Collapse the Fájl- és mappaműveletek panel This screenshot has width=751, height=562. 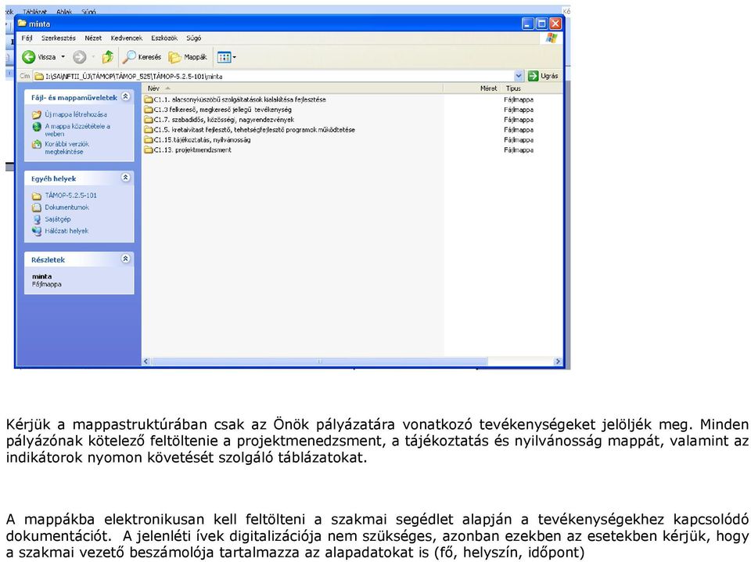tap(125, 97)
